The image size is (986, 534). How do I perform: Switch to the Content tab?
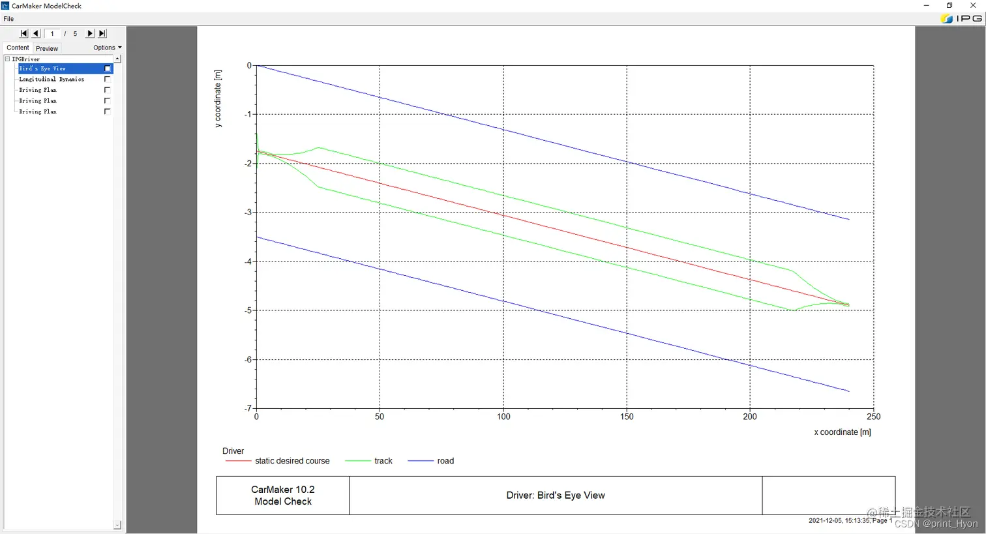[18, 48]
